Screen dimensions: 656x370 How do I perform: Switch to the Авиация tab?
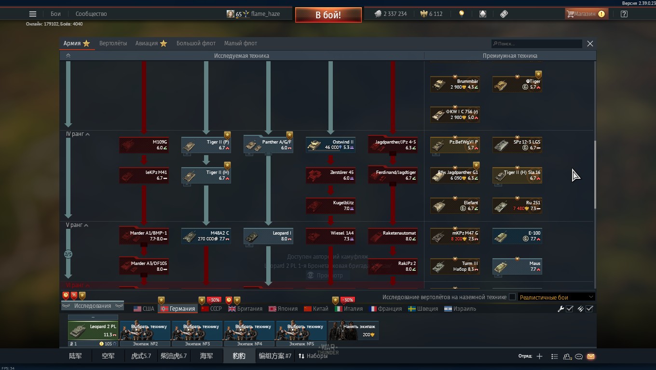(x=151, y=43)
